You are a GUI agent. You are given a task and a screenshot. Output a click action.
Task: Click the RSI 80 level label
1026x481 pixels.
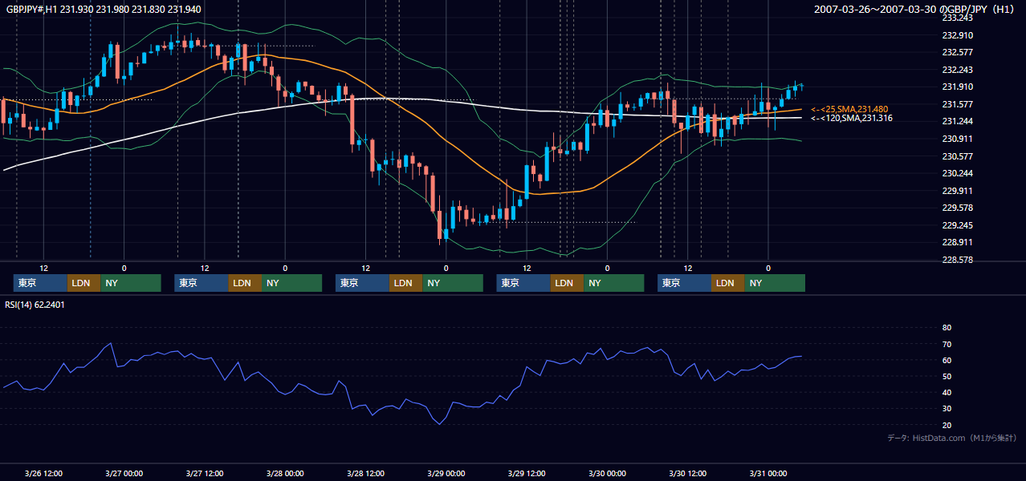click(947, 328)
